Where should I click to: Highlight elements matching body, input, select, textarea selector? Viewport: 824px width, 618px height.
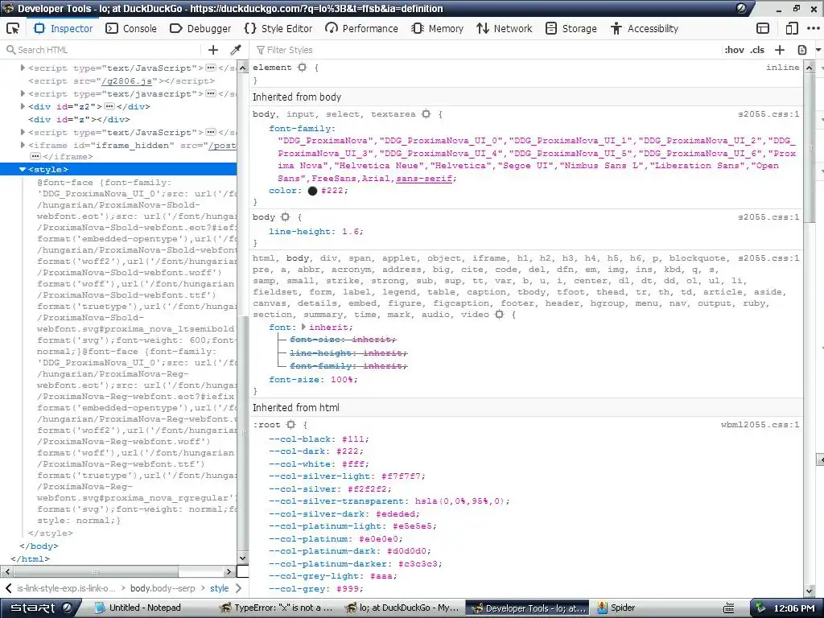426,114
